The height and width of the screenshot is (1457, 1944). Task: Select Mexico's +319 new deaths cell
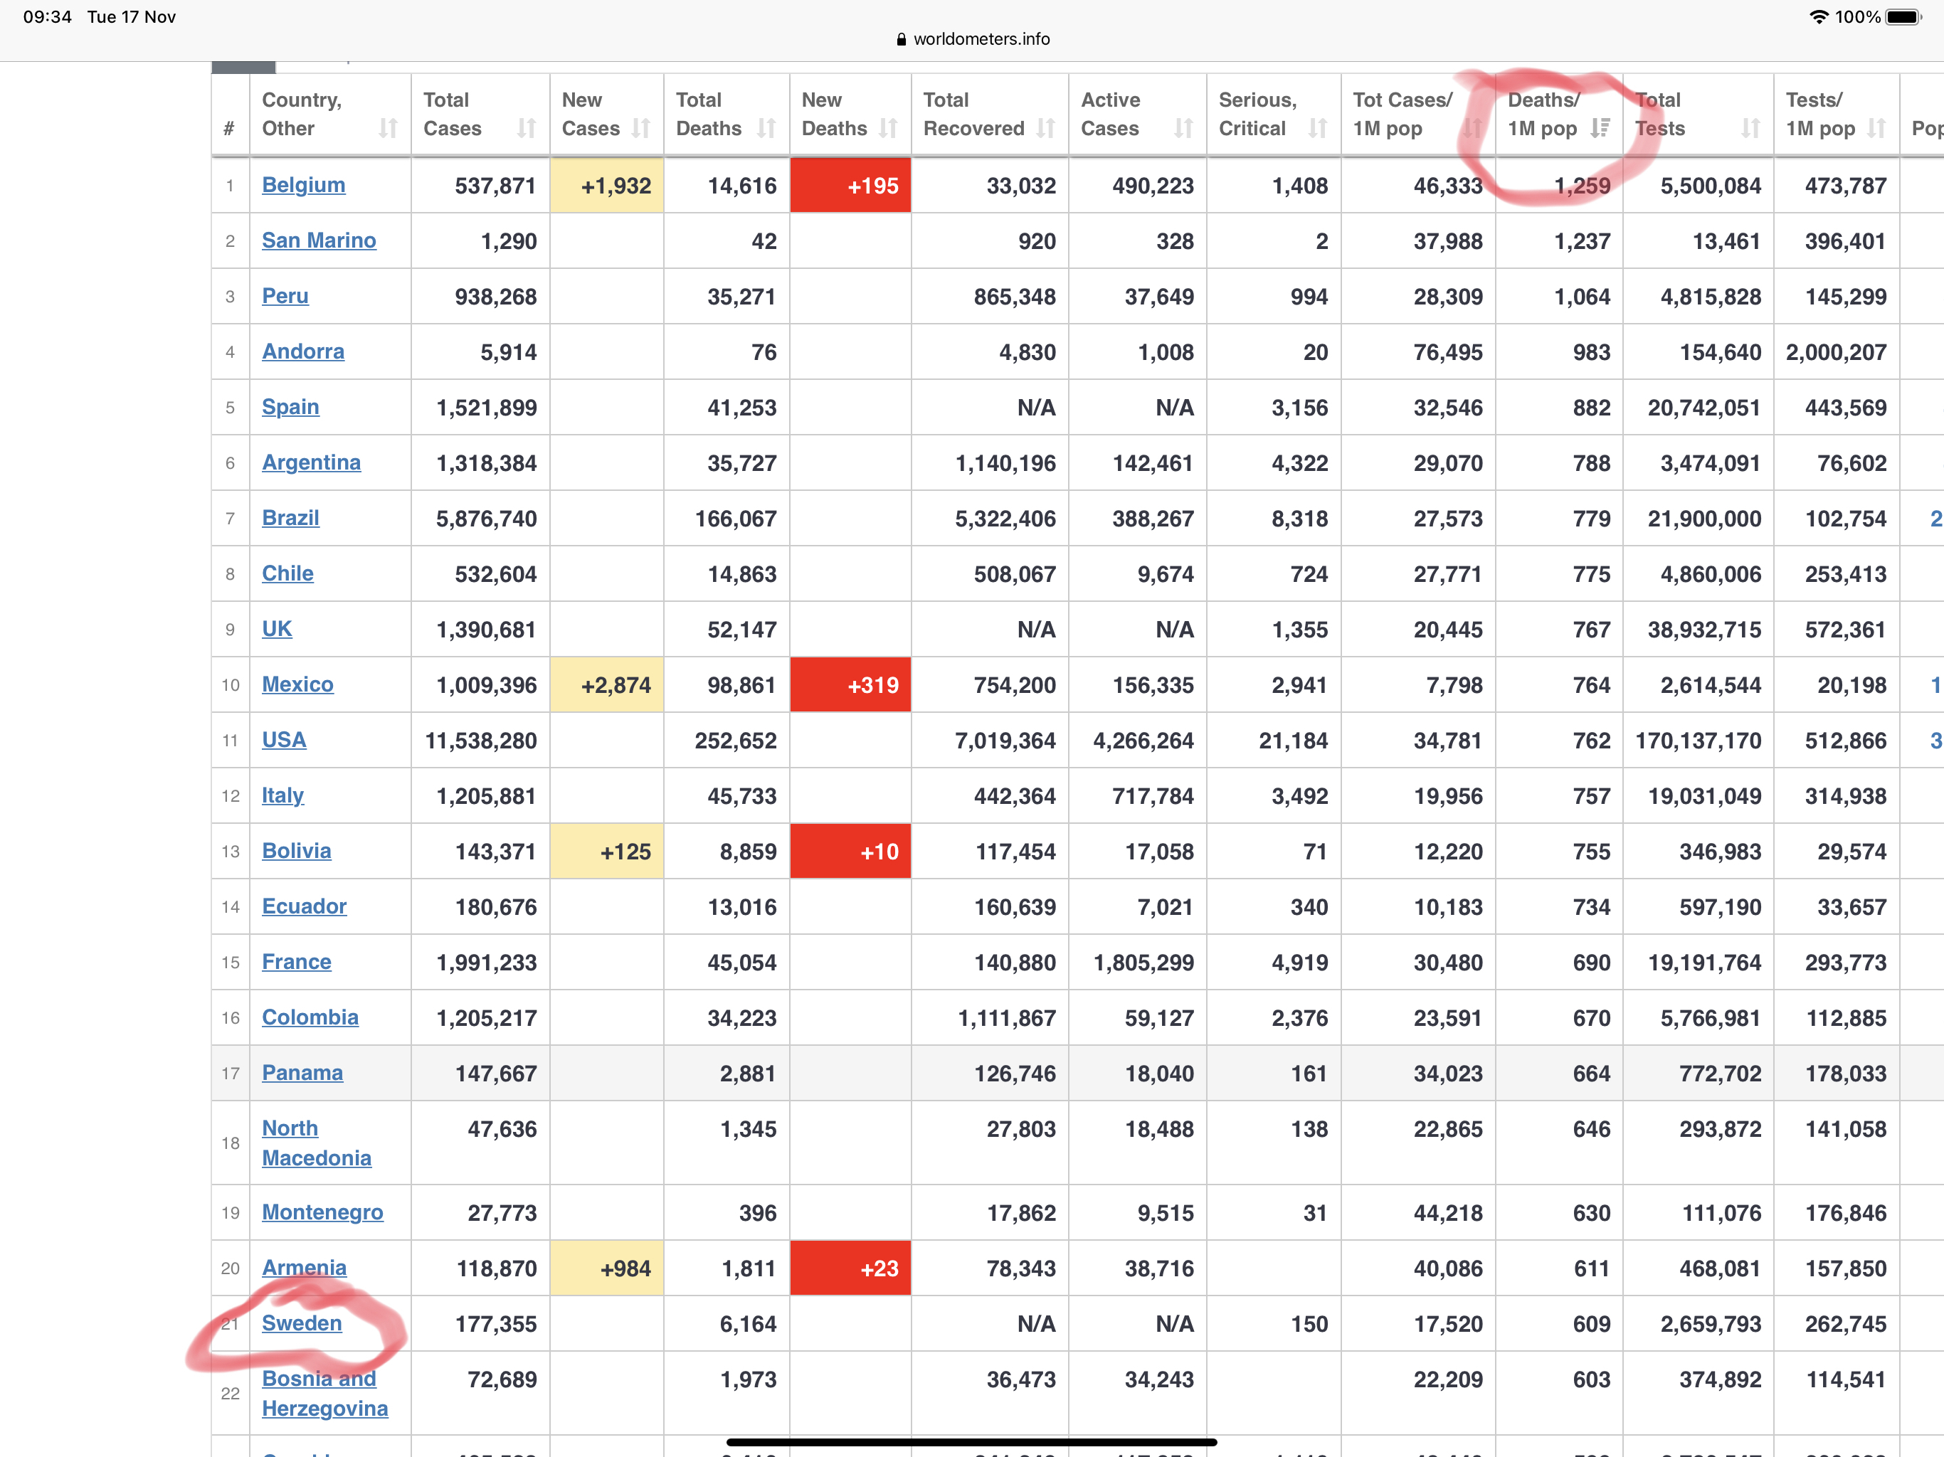click(850, 684)
